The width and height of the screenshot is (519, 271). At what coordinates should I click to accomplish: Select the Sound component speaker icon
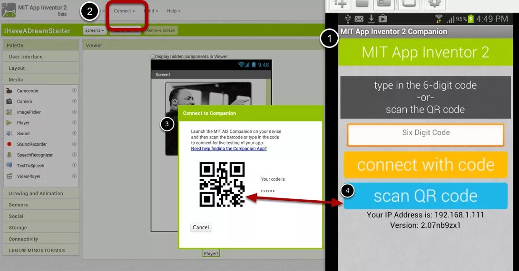pos(9,133)
